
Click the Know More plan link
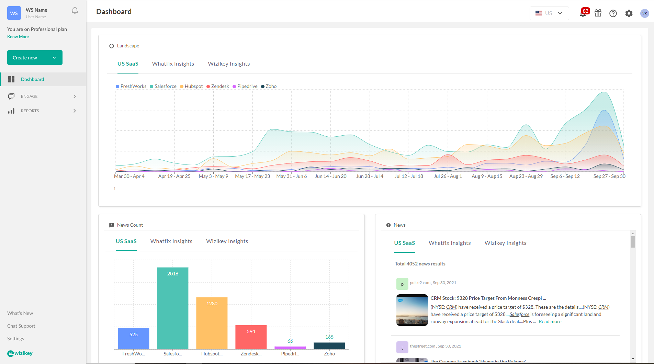tap(18, 37)
